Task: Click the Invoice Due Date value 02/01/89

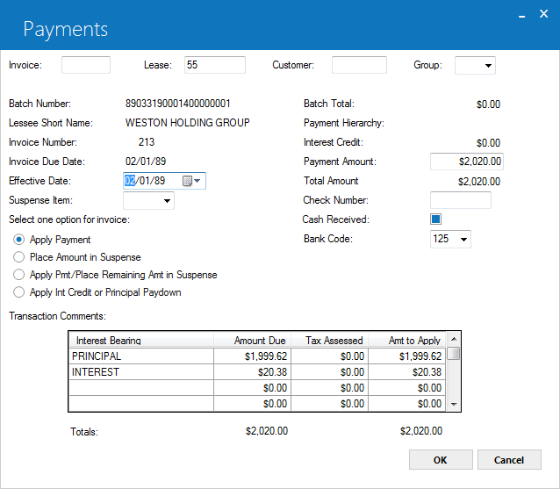Action: [146, 162]
